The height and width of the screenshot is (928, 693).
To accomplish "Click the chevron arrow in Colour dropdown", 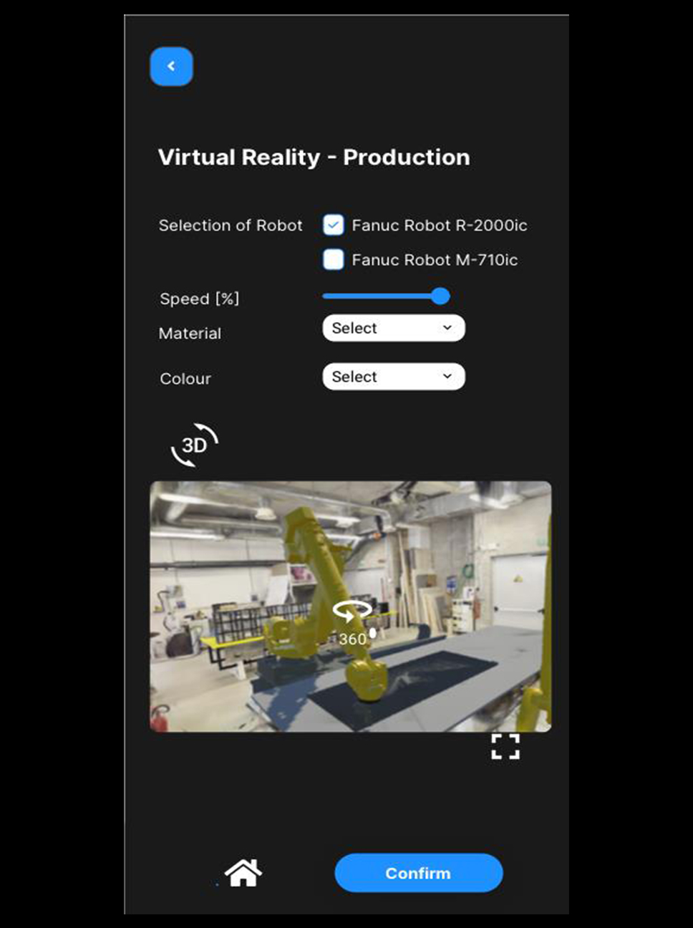I will pyautogui.click(x=447, y=377).
